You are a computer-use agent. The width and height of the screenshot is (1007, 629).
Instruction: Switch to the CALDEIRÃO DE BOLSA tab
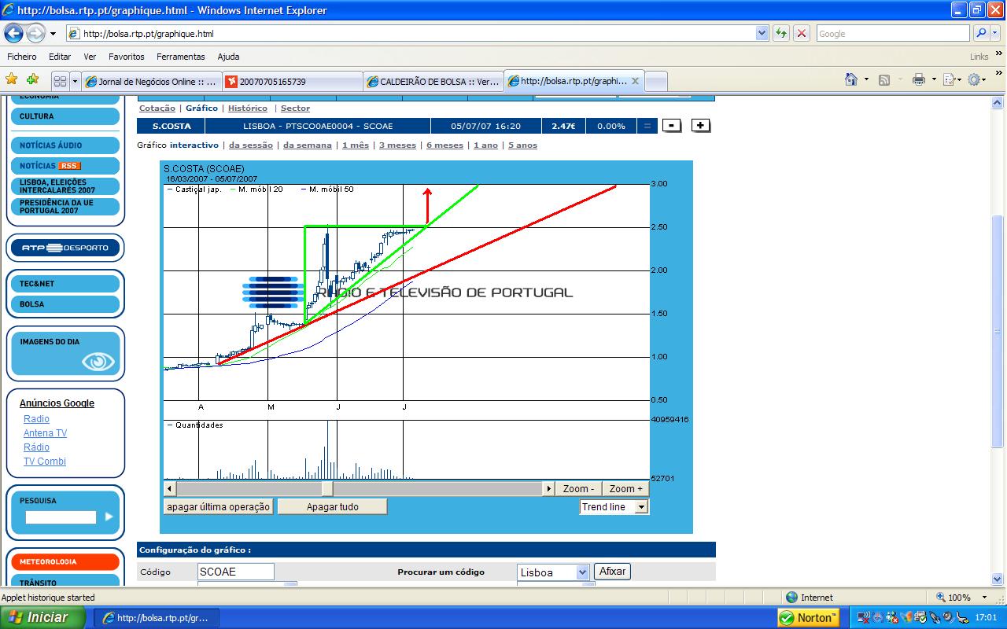click(x=433, y=81)
